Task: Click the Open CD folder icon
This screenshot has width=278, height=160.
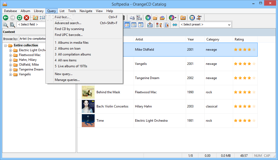Action: point(162,18)
